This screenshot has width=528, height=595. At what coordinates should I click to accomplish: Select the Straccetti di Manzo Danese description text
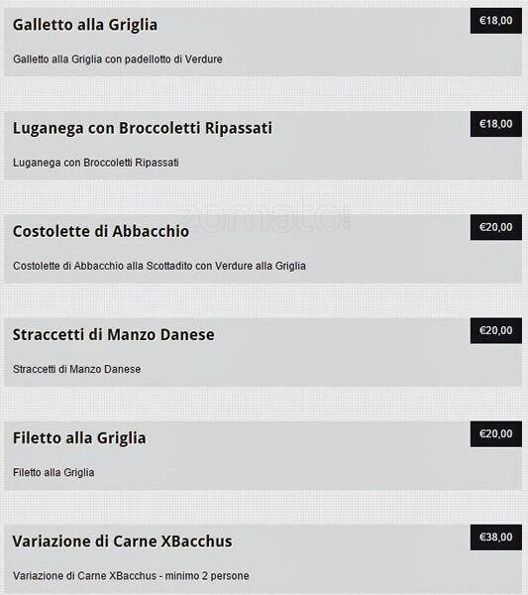pos(77,369)
